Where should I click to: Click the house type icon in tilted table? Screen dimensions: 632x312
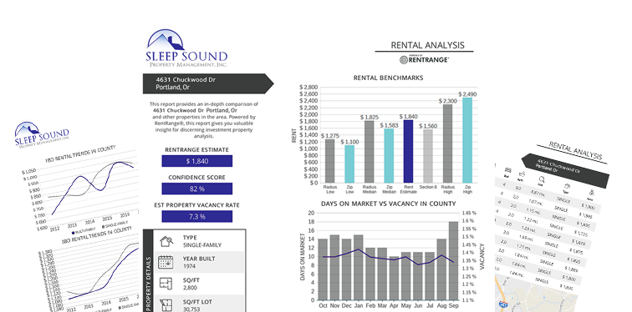566,186
